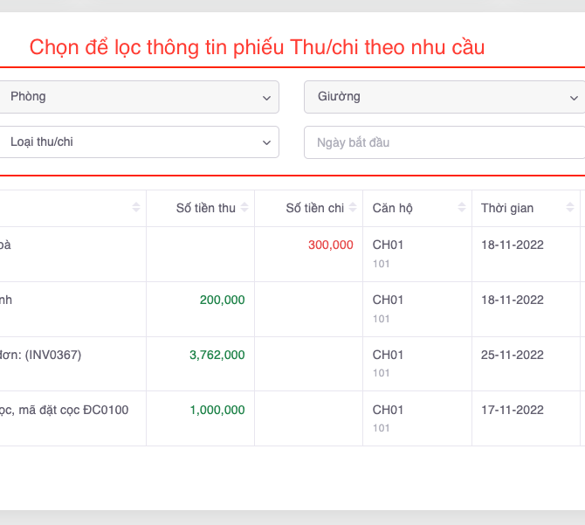Click the sort arrows in Số tiền chi header
Viewport: 585px width, 525px height.
[354, 208]
